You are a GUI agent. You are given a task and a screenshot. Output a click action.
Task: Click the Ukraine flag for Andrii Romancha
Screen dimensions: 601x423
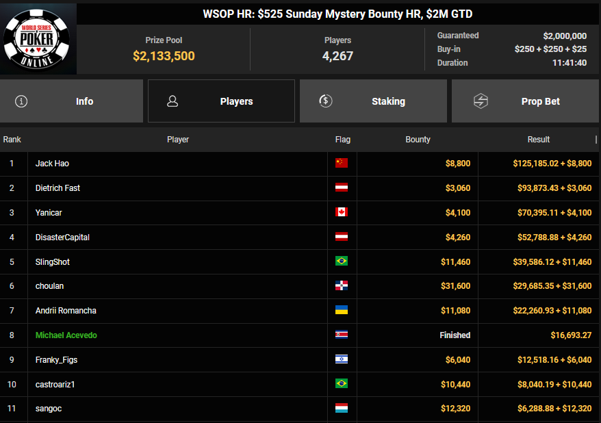tap(341, 311)
